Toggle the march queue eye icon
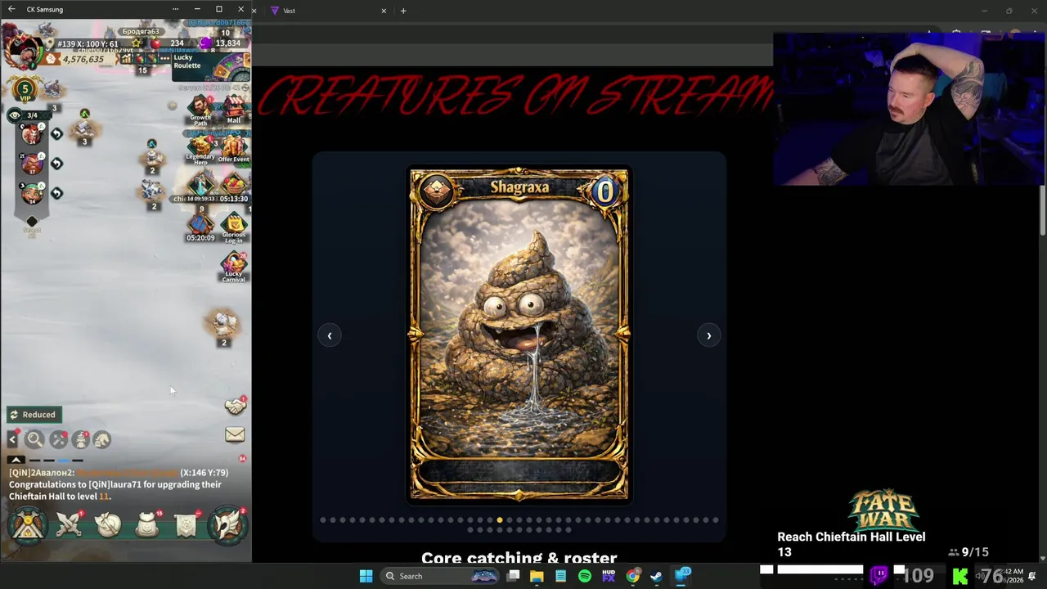Viewport: 1047px width, 589px height. click(x=15, y=115)
